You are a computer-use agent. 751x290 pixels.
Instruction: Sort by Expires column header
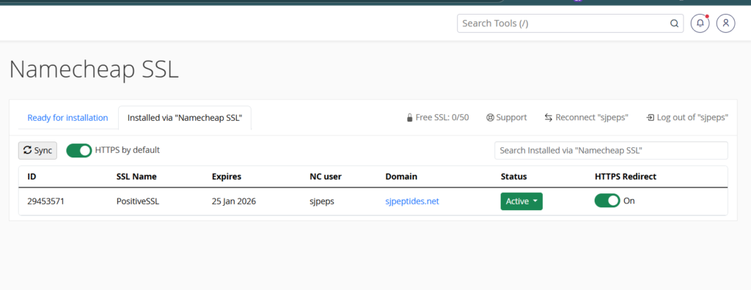tap(227, 176)
